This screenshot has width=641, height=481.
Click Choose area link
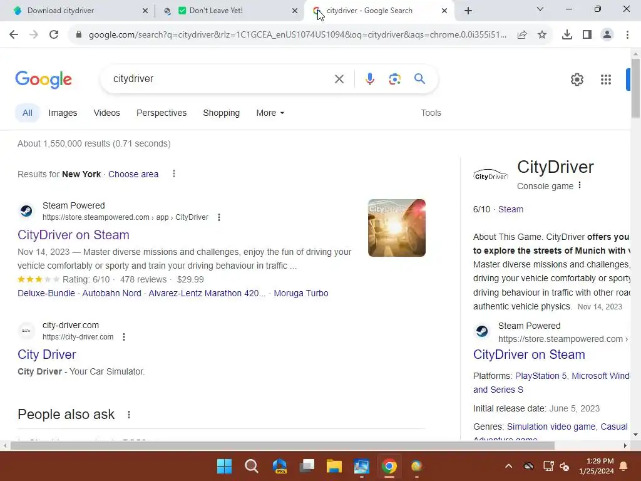[x=133, y=174]
